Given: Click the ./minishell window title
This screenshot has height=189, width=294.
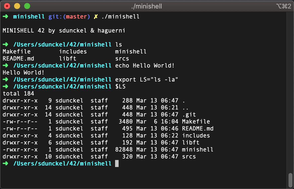Looking at the screenshot, I should point(147,6).
